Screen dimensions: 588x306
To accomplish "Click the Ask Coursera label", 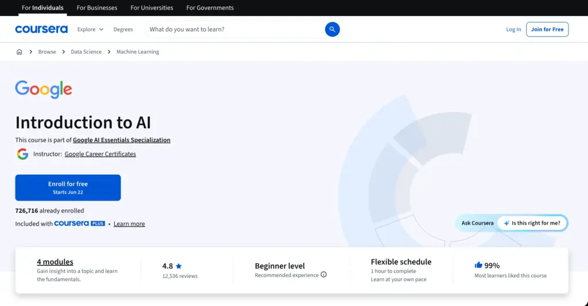I will pos(477,223).
